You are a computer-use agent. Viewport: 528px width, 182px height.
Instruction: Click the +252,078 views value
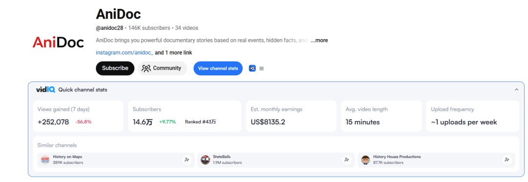coord(53,122)
